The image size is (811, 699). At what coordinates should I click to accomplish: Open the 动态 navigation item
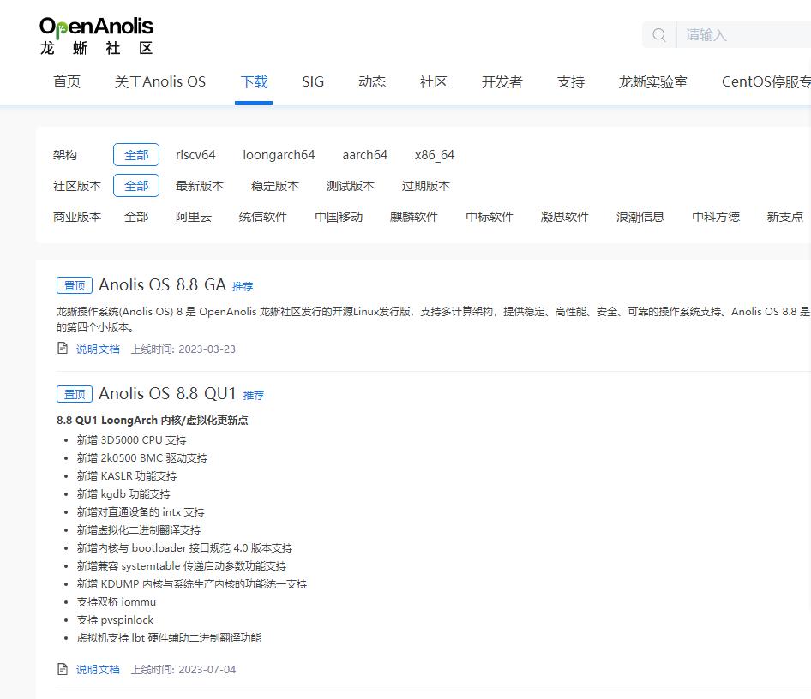[372, 81]
